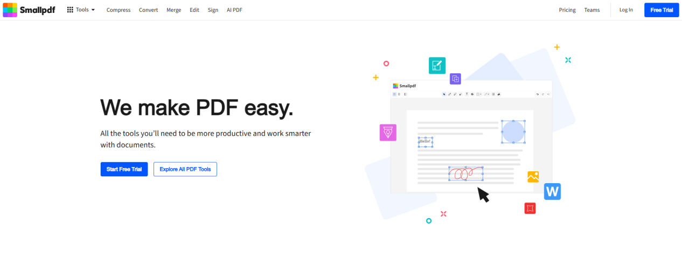The height and width of the screenshot is (264, 682).
Task: Click the 'All the tools you'll need' paragraph
Action: click(206, 139)
